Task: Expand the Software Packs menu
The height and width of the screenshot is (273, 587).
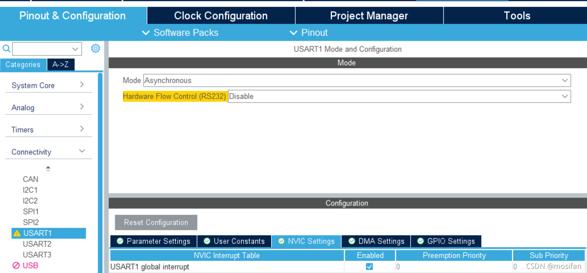Action: [180, 33]
